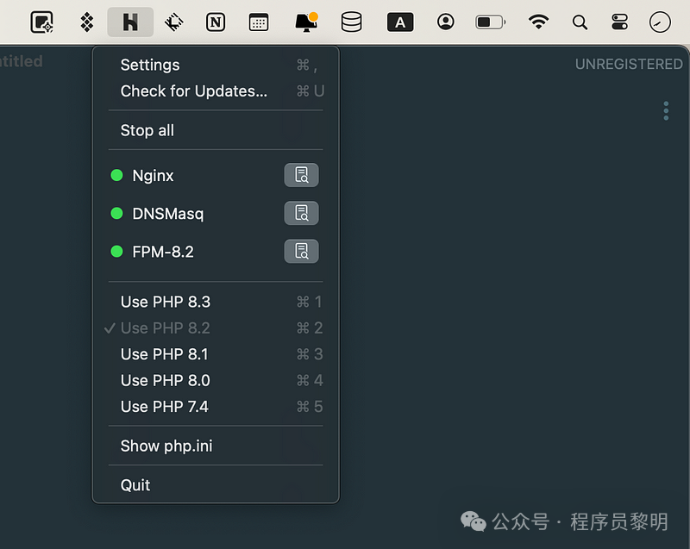Click the display with orange dot icon
Screen dimensions: 690x549
coord(307,22)
